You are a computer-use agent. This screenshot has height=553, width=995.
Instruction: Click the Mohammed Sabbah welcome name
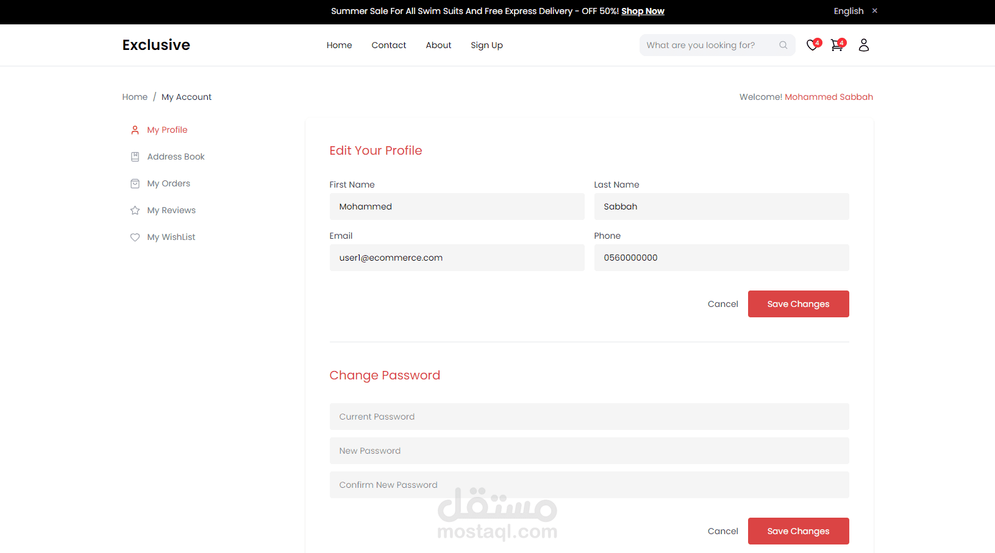point(829,97)
